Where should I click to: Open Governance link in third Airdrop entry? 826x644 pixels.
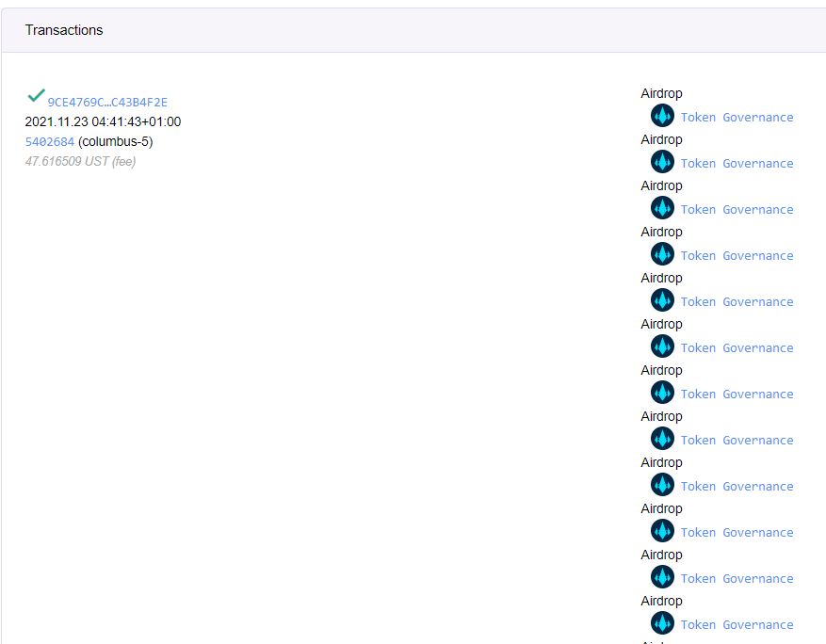[757, 210]
